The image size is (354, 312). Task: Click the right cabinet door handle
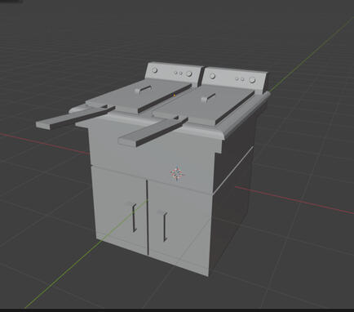[x=165, y=227]
